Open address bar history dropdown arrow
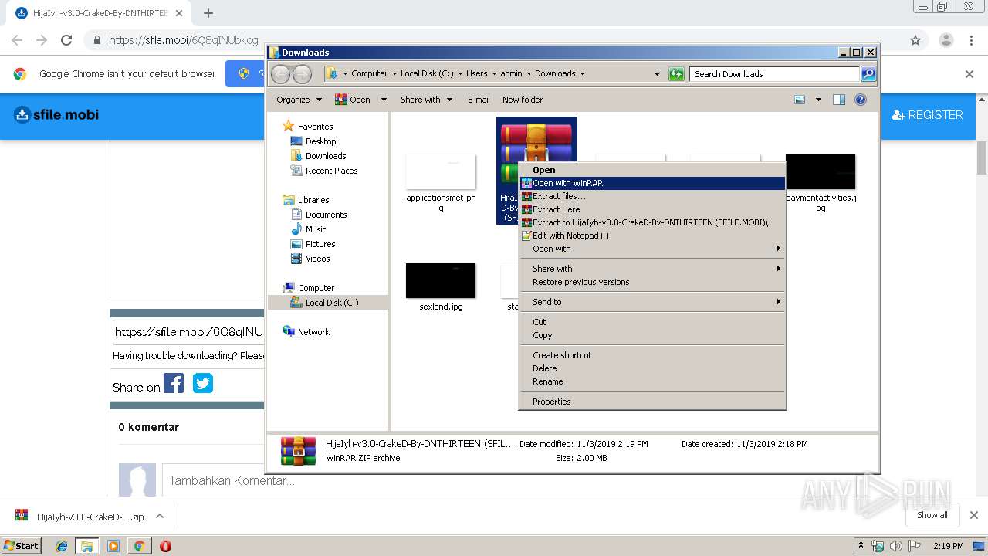Viewport: 988px width, 556px height. click(657, 74)
